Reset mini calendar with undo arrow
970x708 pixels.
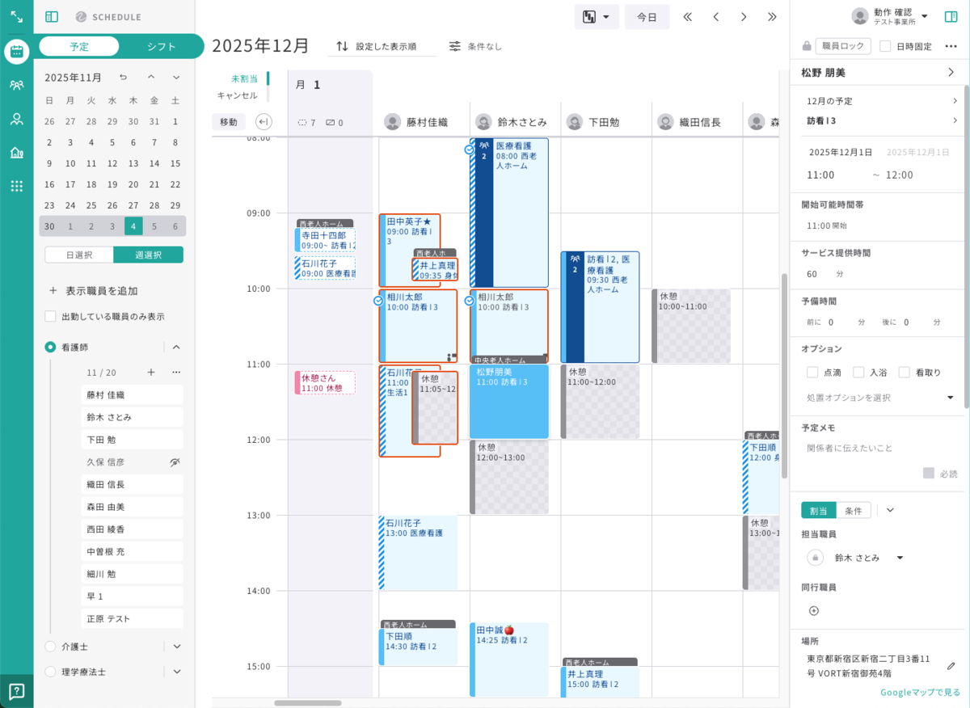[x=123, y=78]
